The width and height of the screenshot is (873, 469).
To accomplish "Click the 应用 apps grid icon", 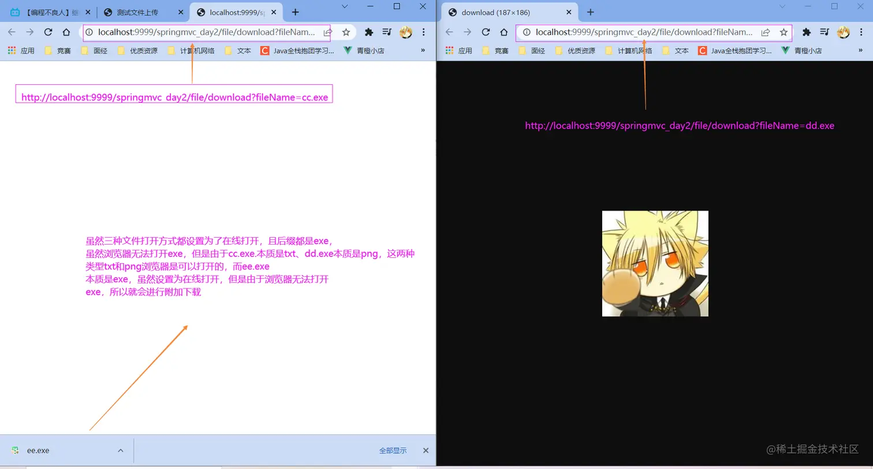I will point(12,50).
